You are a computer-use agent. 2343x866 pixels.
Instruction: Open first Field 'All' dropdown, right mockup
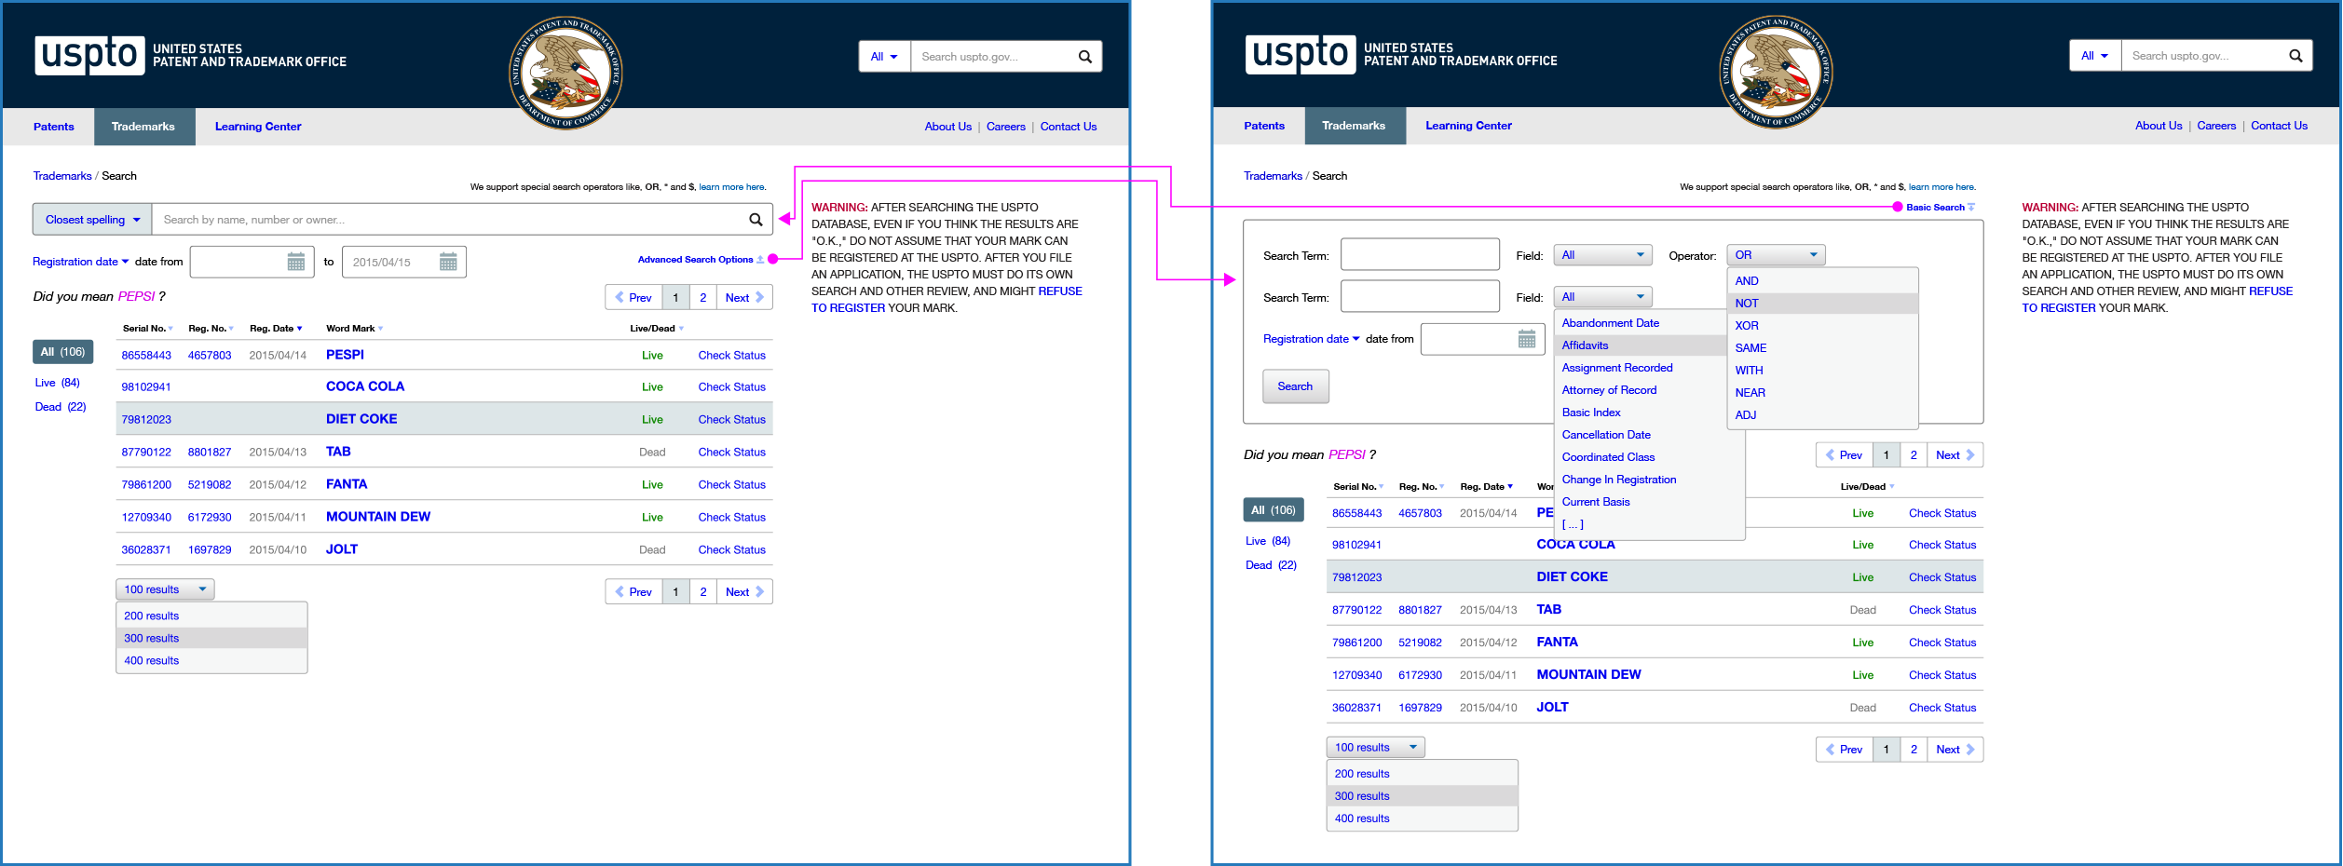1602,255
